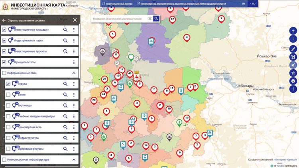
Task: Uncheck Муниципалитеты layer
Action: (x=4, y=62)
